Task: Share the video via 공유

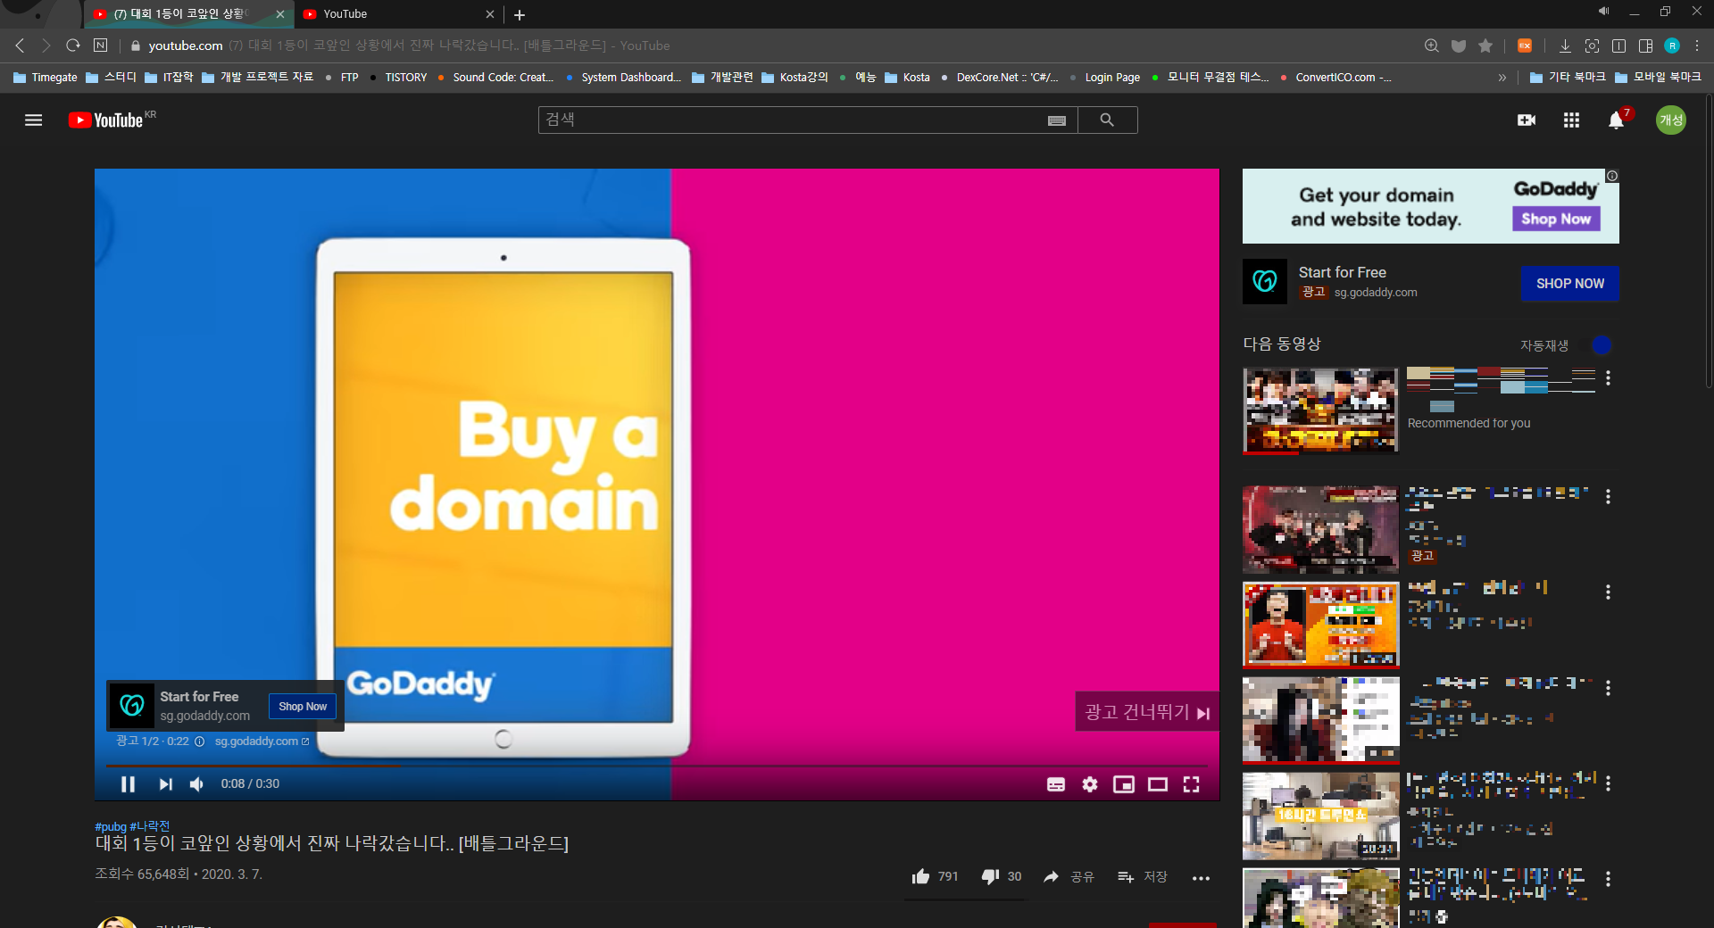Action: [x=1069, y=877]
